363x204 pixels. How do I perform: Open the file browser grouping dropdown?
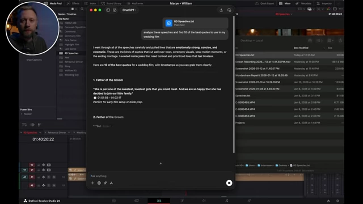pyautogui.click(x=331, y=41)
